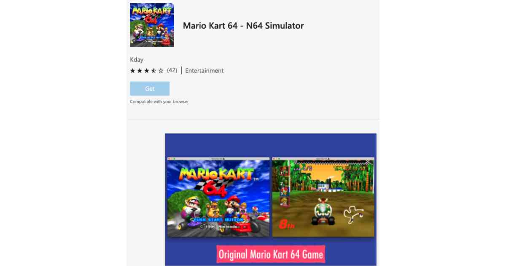Click the race timer in gameplay screenshot

[x=349, y=168]
